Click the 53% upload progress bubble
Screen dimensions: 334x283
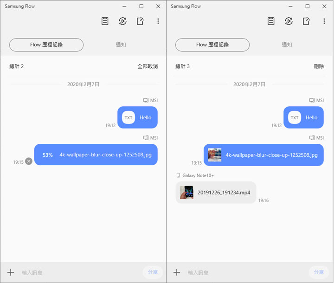(x=96, y=155)
